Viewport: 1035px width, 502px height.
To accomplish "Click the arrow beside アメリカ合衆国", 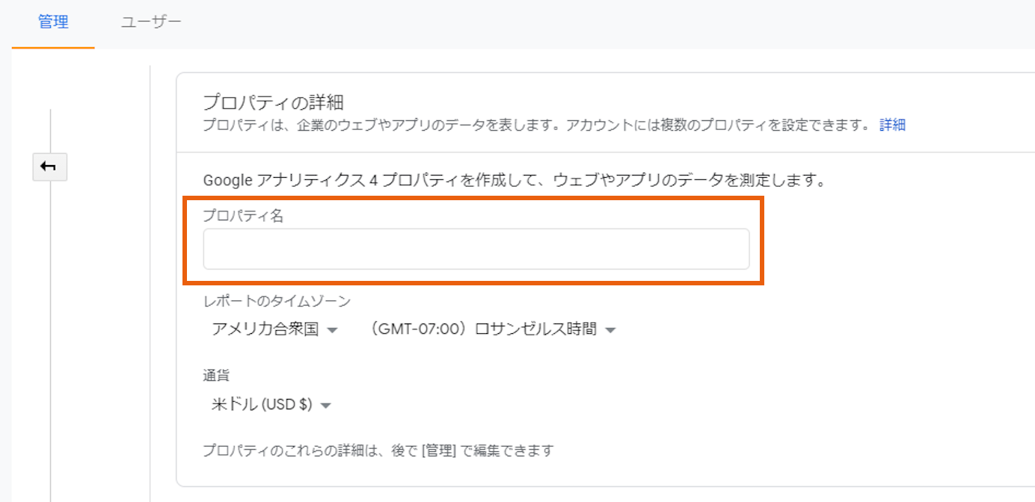I will 333,330.
